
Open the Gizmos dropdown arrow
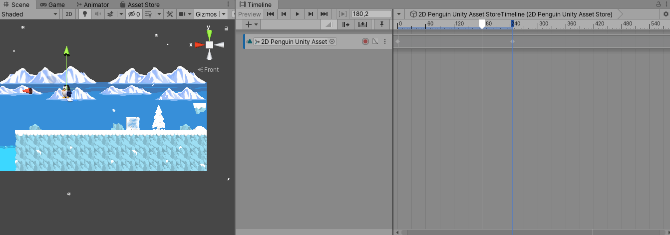pyautogui.click(x=223, y=14)
